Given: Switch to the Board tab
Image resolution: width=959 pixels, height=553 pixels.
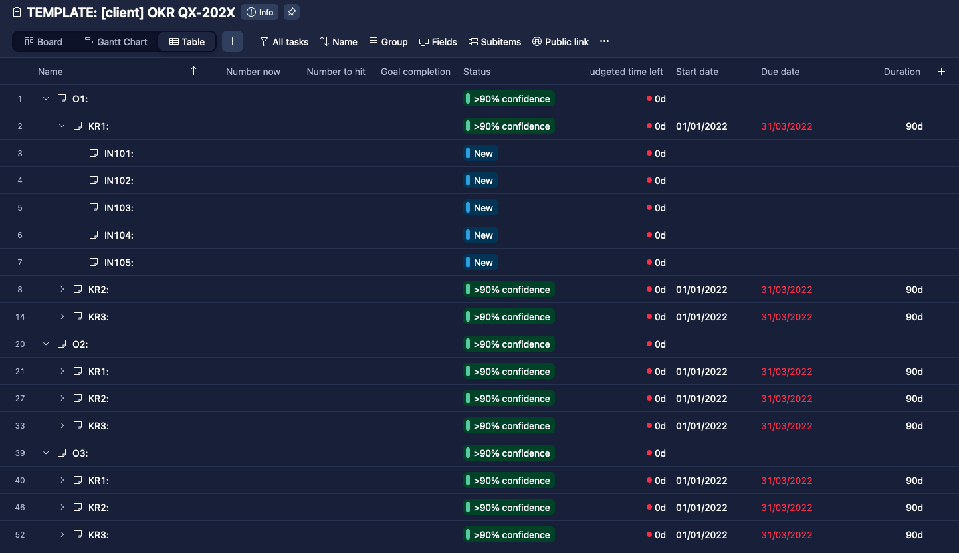Looking at the screenshot, I should click(x=44, y=42).
